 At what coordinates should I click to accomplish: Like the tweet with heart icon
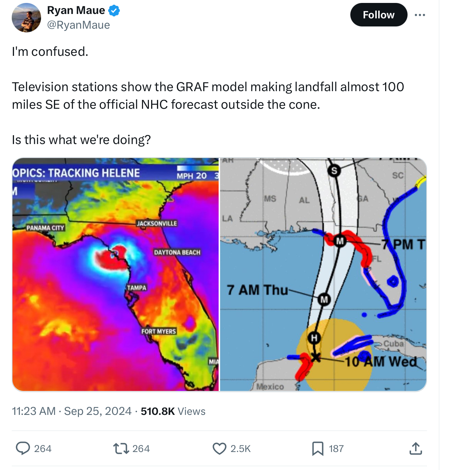point(219,448)
